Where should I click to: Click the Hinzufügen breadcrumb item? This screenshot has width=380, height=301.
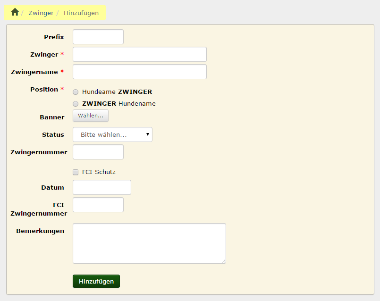[x=81, y=13]
